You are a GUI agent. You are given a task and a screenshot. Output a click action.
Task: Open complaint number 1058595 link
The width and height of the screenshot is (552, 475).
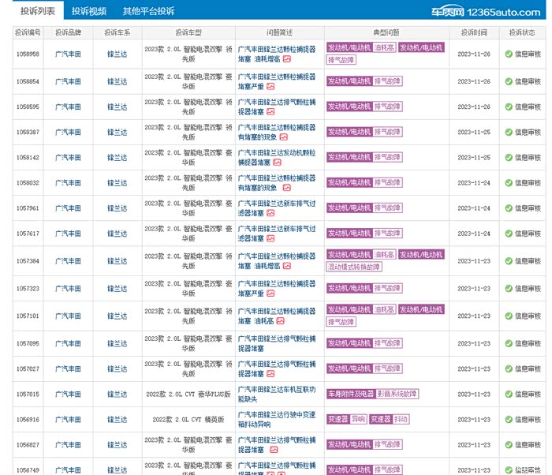tap(28, 107)
